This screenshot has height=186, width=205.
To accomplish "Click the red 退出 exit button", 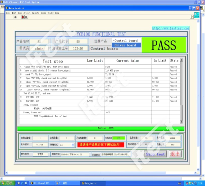I will [175, 154].
